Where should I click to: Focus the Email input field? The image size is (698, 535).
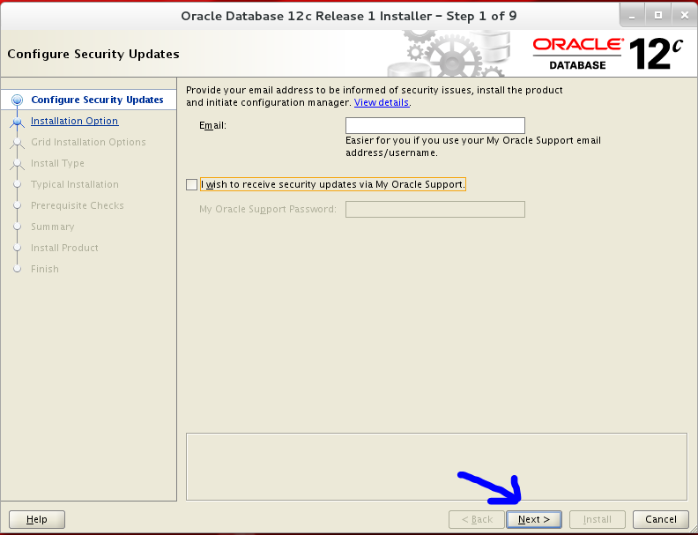click(x=434, y=125)
